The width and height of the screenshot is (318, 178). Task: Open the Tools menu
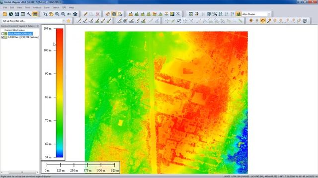(x=27, y=7)
